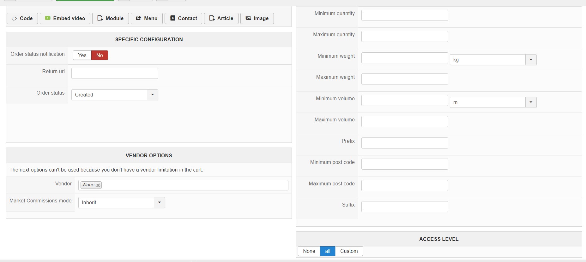Remove the None vendor tag
The width and height of the screenshot is (586, 262).
coord(98,185)
